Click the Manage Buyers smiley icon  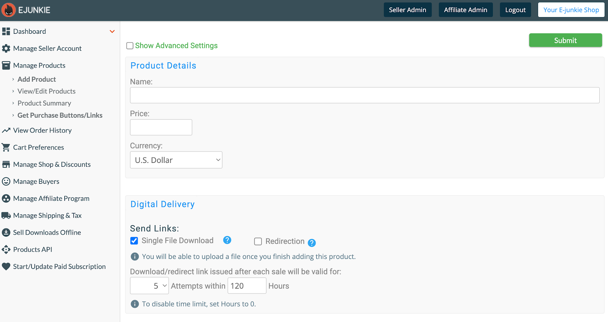tap(6, 182)
